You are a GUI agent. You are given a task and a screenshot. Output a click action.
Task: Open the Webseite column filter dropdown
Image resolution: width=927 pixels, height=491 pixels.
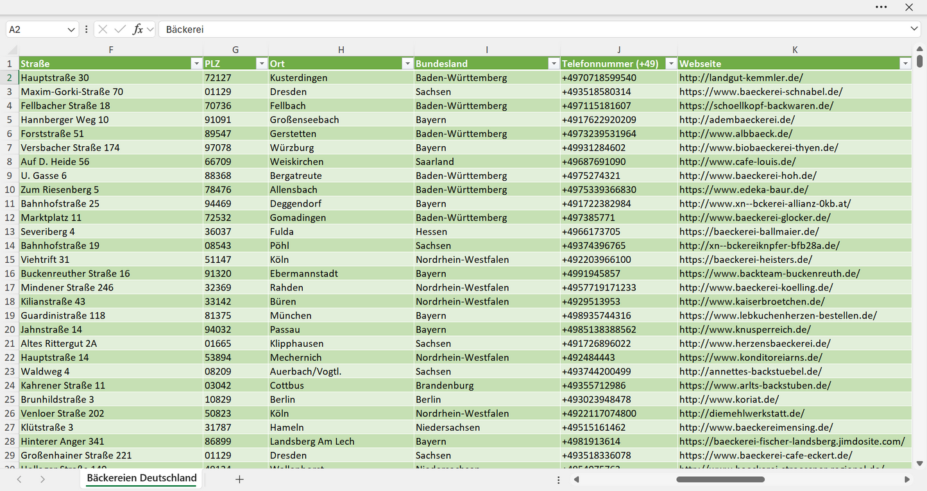pyautogui.click(x=905, y=63)
